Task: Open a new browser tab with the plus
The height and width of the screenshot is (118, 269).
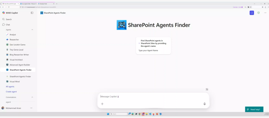Action: [x=57, y=4]
